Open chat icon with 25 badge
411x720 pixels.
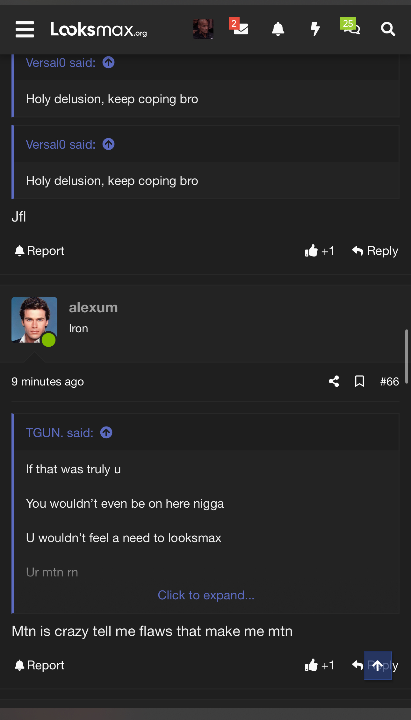click(x=350, y=26)
